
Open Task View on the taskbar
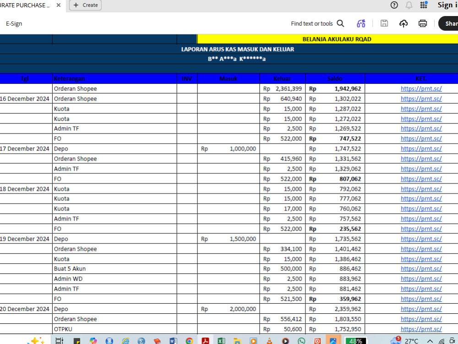tap(59, 341)
